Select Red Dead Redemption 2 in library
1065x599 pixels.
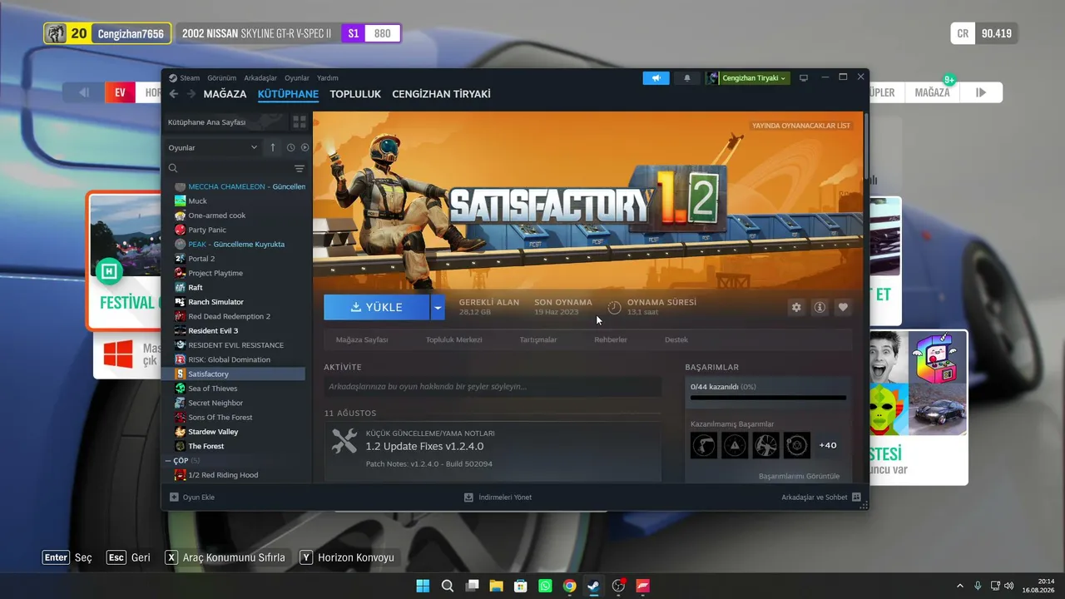pos(229,316)
